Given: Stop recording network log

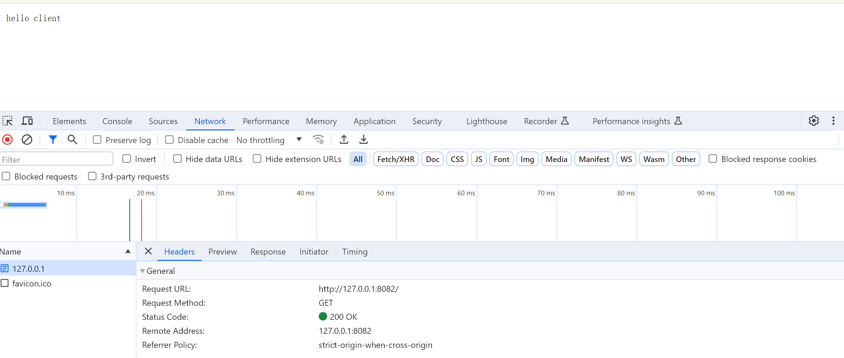Looking at the screenshot, I should tap(7, 140).
